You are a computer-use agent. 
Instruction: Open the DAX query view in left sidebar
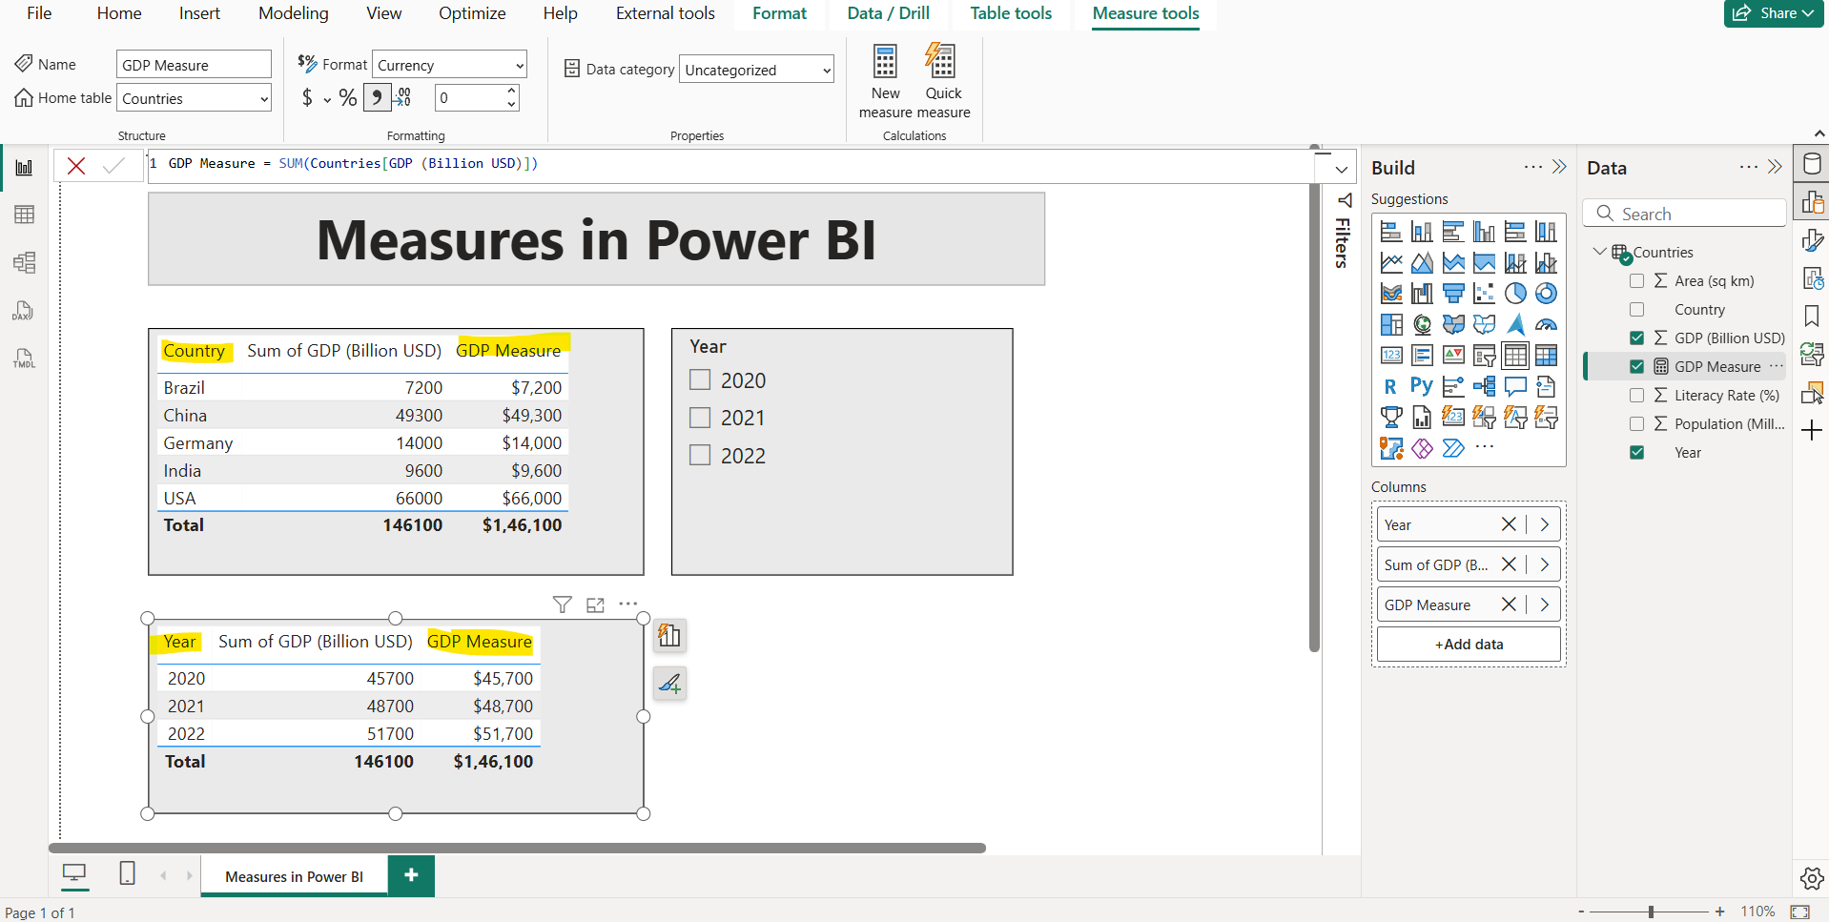click(x=23, y=311)
